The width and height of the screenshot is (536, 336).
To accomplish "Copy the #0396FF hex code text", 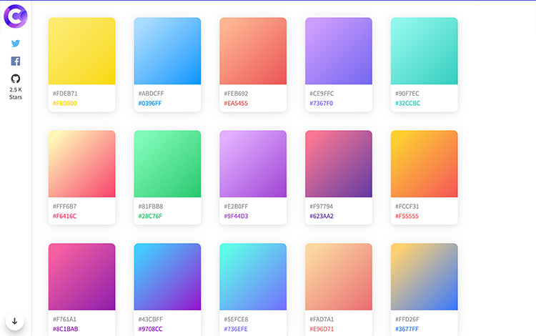I will tap(150, 103).
